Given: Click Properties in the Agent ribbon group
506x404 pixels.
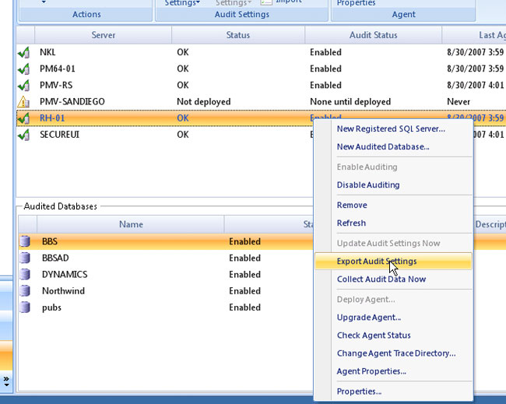Looking at the screenshot, I should [356, 3].
